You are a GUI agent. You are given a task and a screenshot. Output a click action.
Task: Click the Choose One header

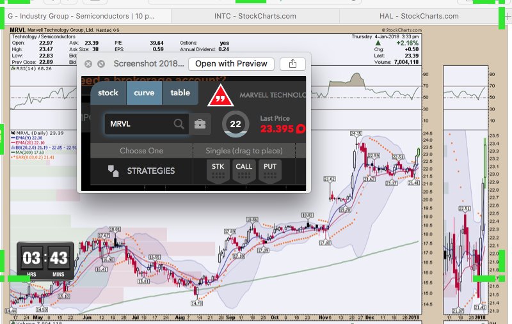[141, 151]
